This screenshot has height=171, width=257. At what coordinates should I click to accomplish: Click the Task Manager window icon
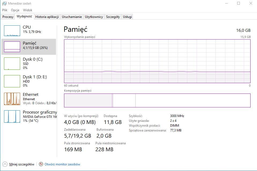click(5, 3)
